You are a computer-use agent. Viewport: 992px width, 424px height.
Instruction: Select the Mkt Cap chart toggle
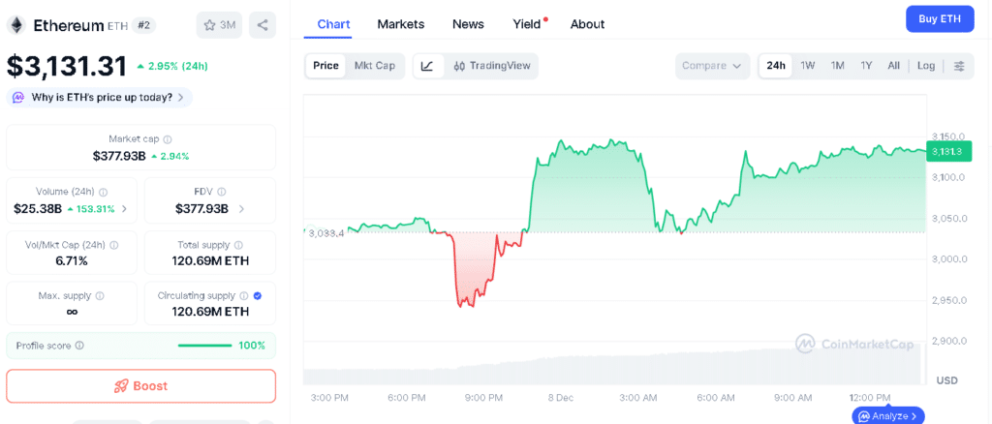[x=375, y=67]
